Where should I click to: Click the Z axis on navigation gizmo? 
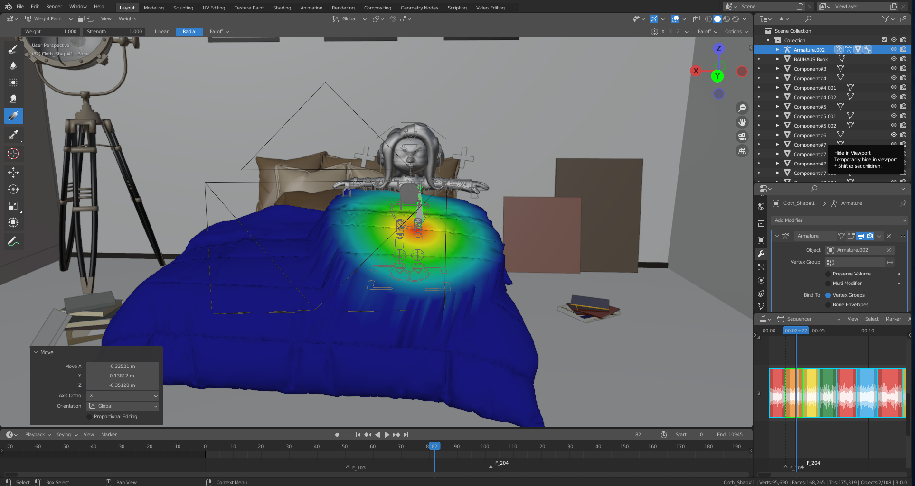[x=718, y=48]
